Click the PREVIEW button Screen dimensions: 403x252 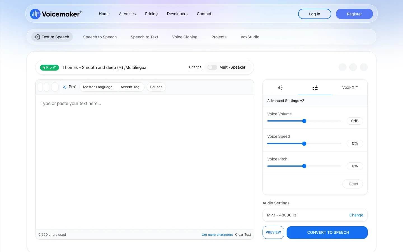273,232
